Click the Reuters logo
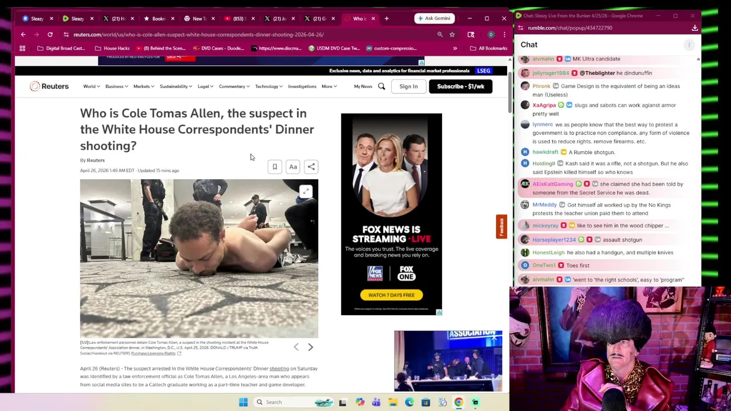 [x=49, y=86]
